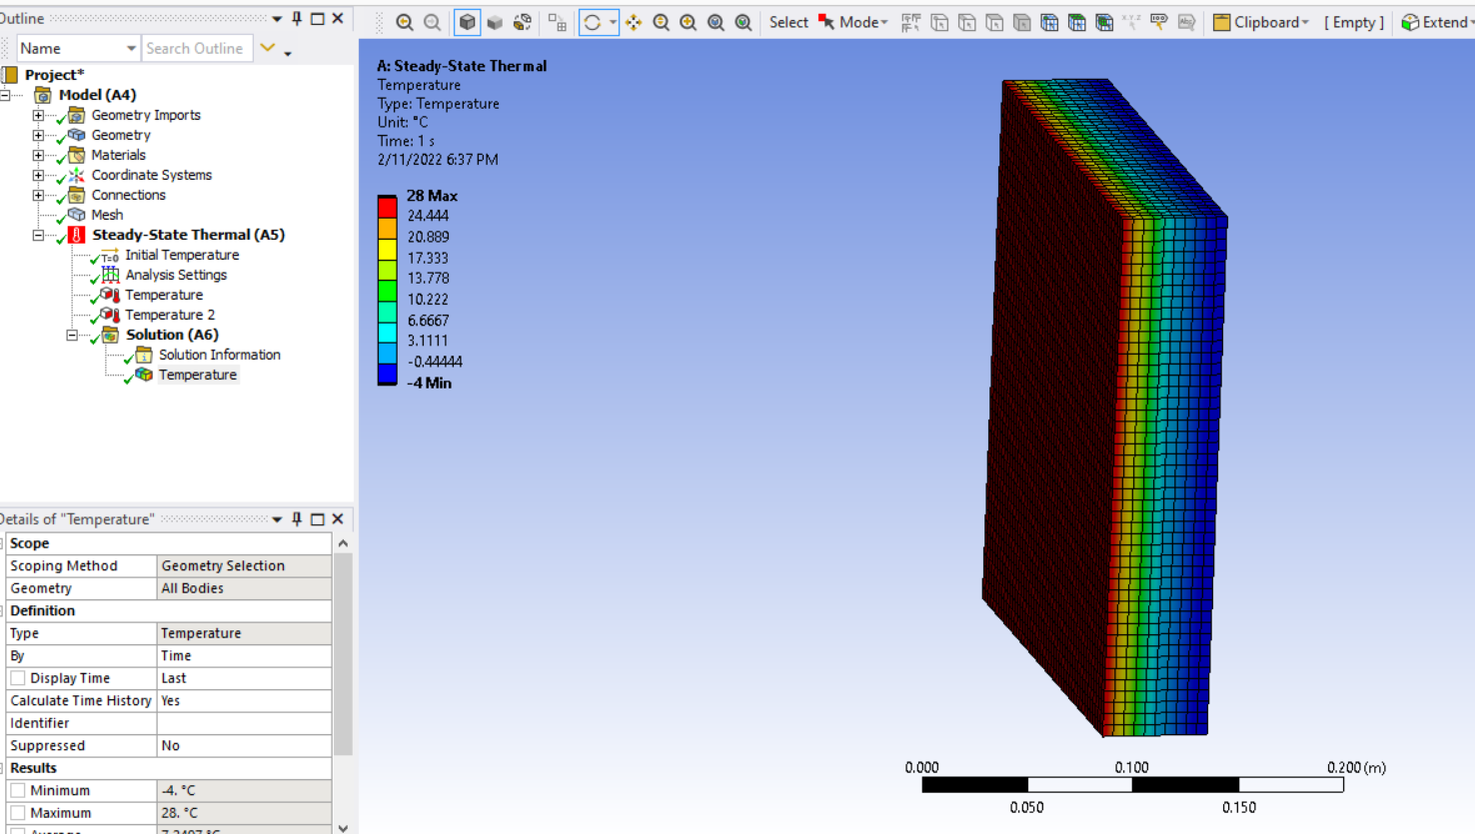The image size is (1475, 834).
Task: Click the yellow outline filter chevron icon
Action: (267, 47)
